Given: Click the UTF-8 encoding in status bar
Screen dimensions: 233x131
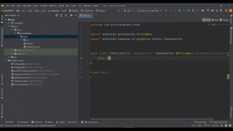Looking at the screenshot, I should click(x=206, y=126).
